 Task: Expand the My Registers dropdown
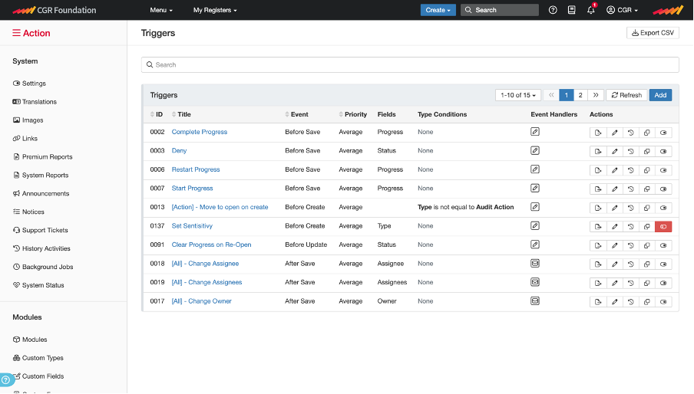click(x=215, y=10)
